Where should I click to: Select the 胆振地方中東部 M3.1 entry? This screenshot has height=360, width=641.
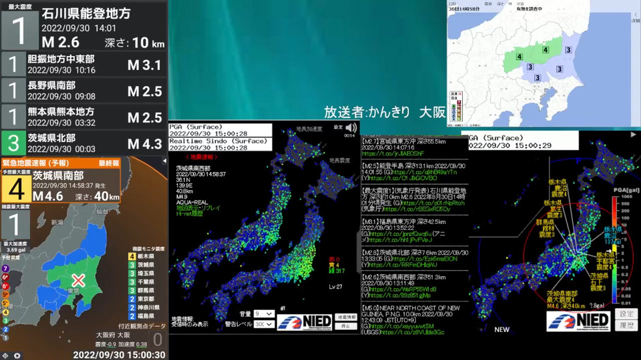(84, 64)
